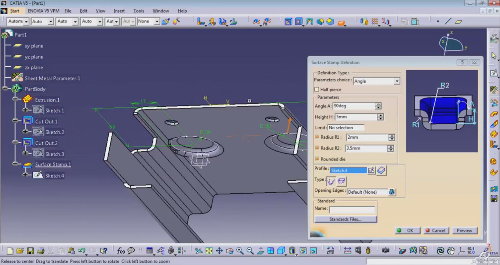Collapse the Extrusion.1 tree node
This screenshot has height=265, width=500.
pos(15,99)
